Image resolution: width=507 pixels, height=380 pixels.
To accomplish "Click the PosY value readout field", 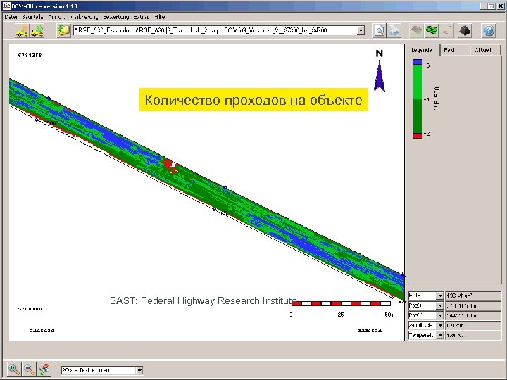I will (473, 315).
